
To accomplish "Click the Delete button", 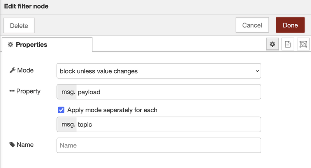I will pos(19,25).
